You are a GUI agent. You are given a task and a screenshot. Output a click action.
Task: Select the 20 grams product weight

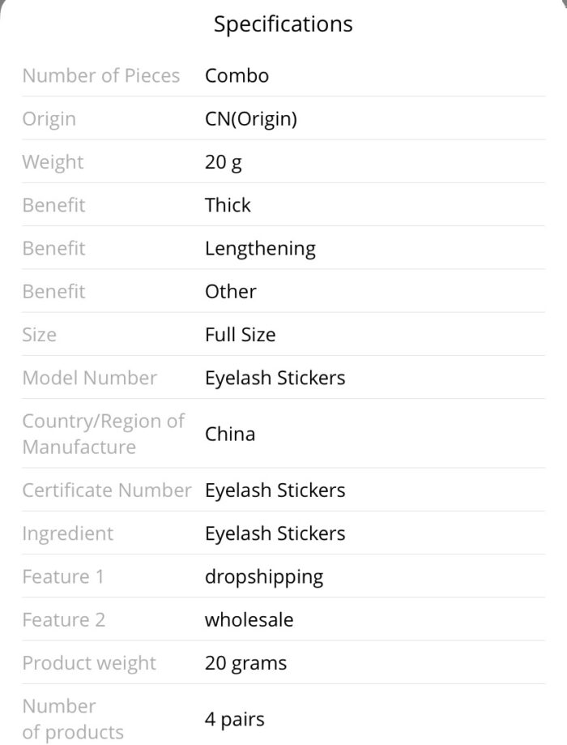(246, 663)
